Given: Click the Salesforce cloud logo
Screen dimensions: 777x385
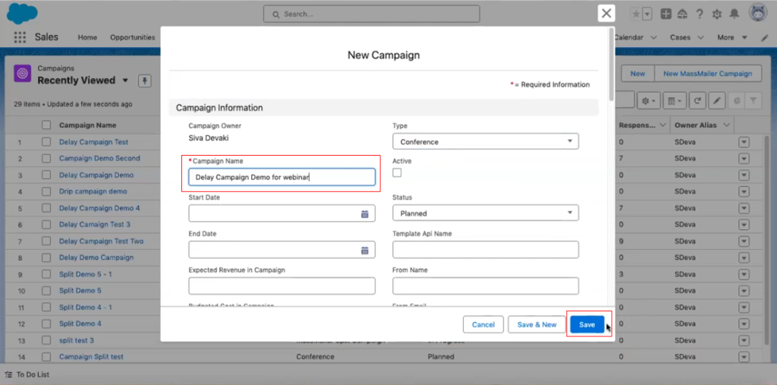Looking at the screenshot, I should [x=22, y=14].
